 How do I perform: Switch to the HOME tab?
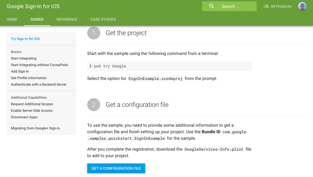pos(12,19)
